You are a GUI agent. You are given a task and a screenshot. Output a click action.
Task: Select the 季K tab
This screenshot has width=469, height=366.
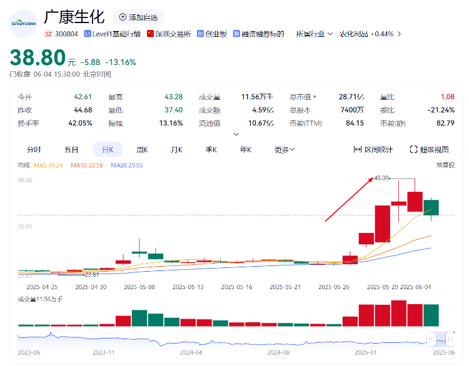point(211,150)
